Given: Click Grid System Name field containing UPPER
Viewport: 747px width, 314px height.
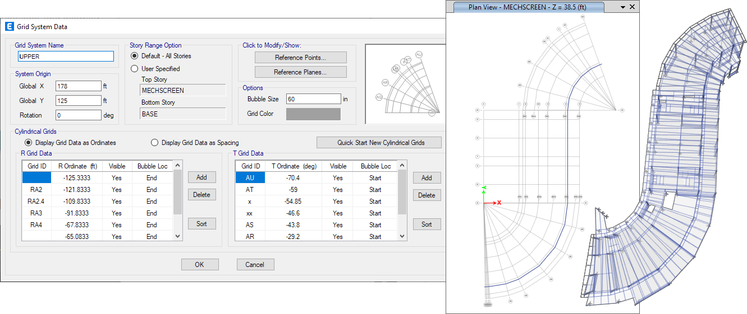Looking at the screenshot, I should [66, 57].
